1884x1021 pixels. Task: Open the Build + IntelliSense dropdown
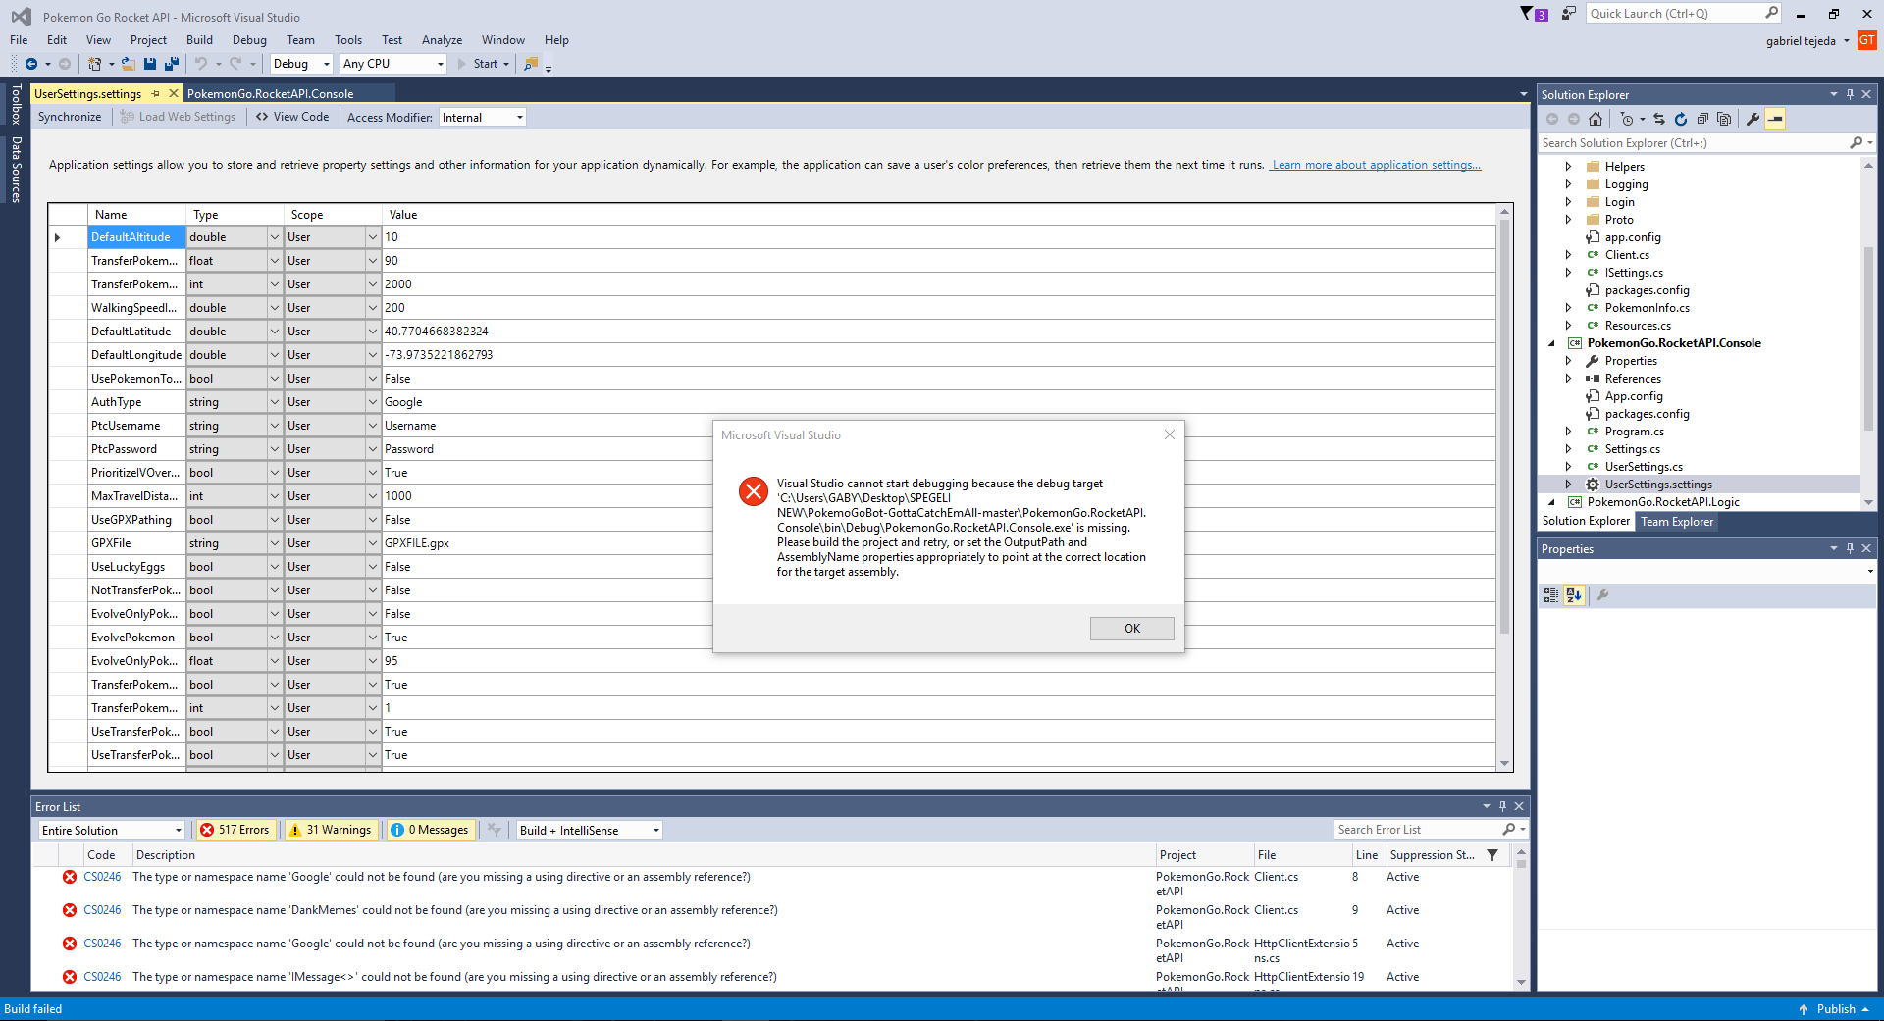(590, 831)
